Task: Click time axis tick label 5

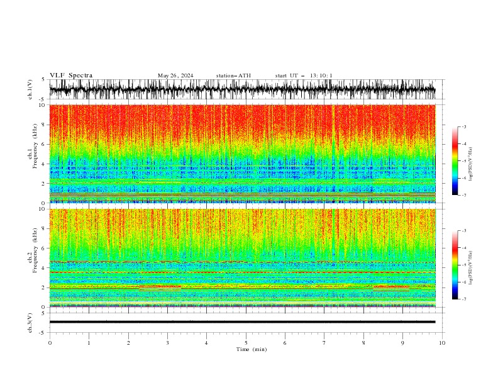Action: click(x=246, y=343)
